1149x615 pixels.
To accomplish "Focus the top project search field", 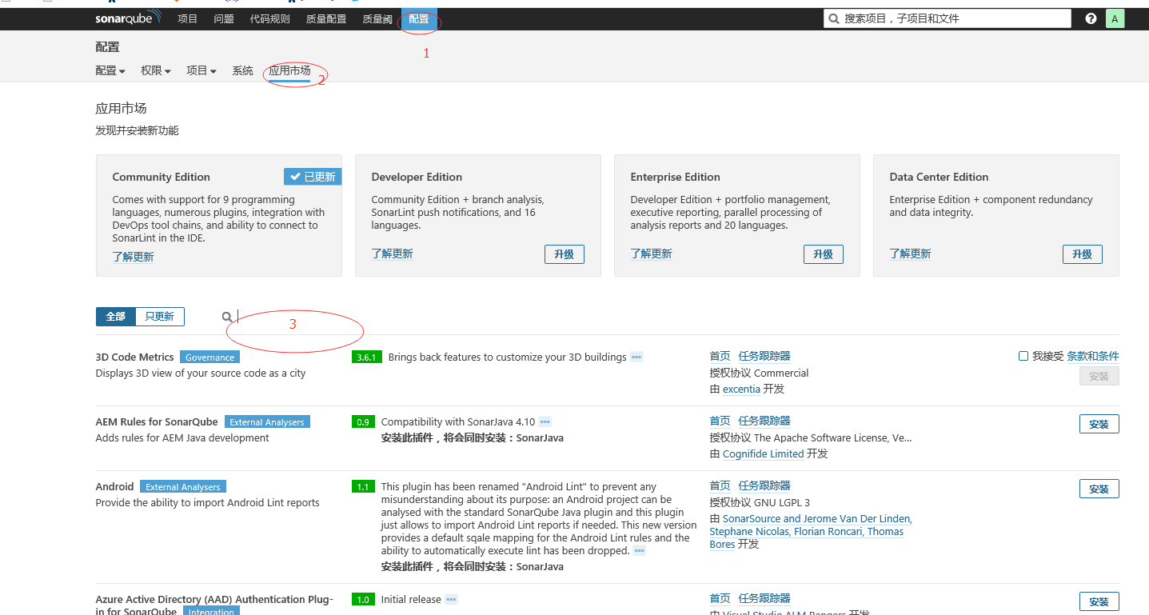I will coord(948,18).
